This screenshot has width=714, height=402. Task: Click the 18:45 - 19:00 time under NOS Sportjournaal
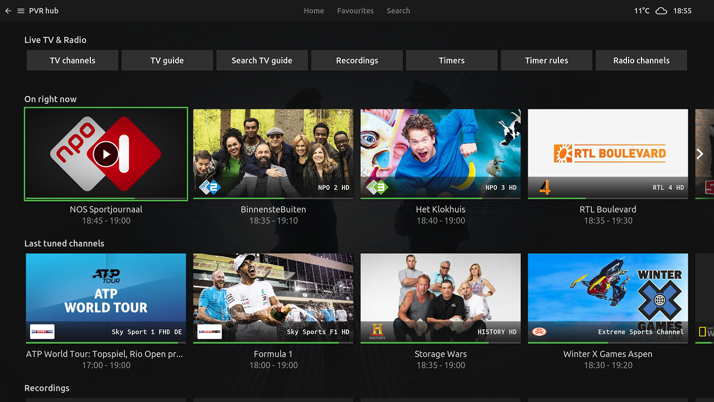[x=106, y=221]
